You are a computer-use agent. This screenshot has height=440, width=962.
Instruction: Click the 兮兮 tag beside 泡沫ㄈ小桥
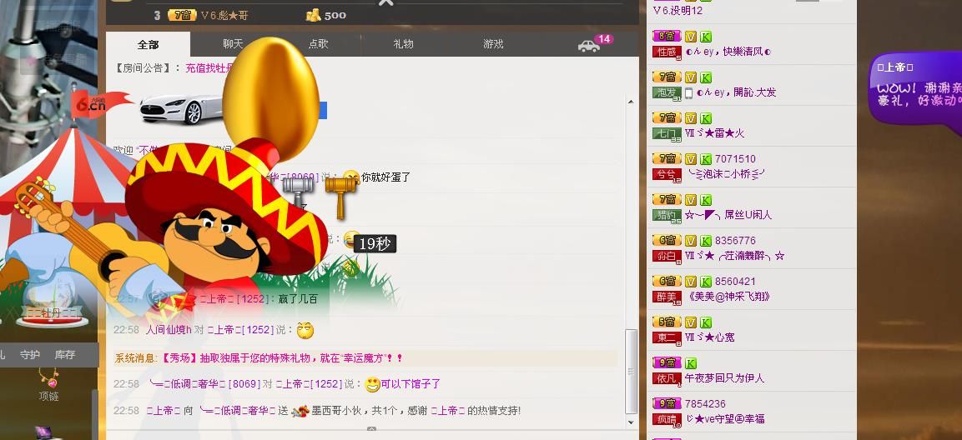coord(667,174)
